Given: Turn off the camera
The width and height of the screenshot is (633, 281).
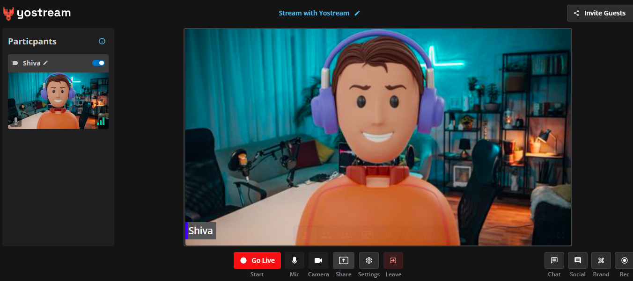Looking at the screenshot, I should pyautogui.click(x=318, y=260).
